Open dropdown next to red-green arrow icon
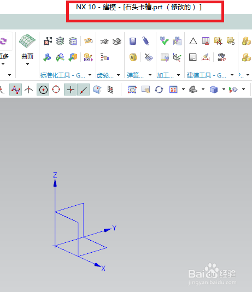Screen dimensions: 252x292 [243, 90]
